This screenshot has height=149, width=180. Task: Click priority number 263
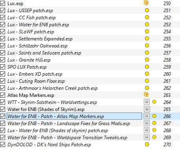pos(167,95)
